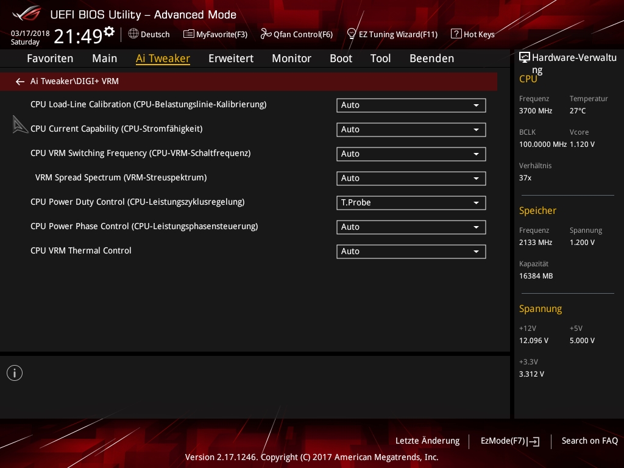624x468 pixels.
Task: Go to the Beenden tab
Action: 432,58
